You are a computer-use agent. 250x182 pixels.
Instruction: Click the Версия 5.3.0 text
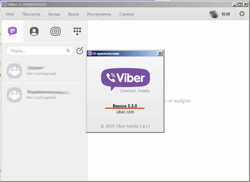125,106
